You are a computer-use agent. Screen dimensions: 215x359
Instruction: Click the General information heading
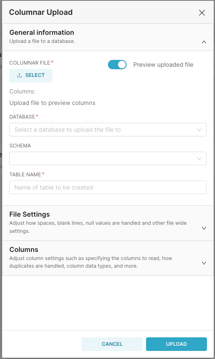click(42, 33)
